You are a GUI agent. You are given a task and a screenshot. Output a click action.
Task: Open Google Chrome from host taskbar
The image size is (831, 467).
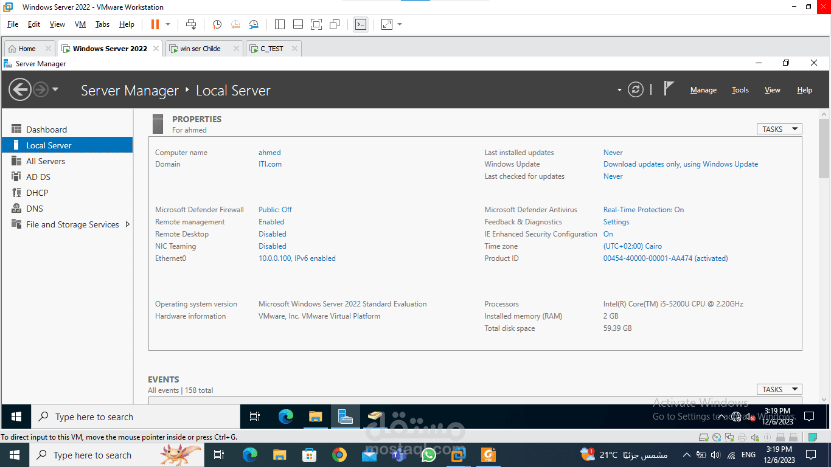pyautogui.click(x=339, y=455)
